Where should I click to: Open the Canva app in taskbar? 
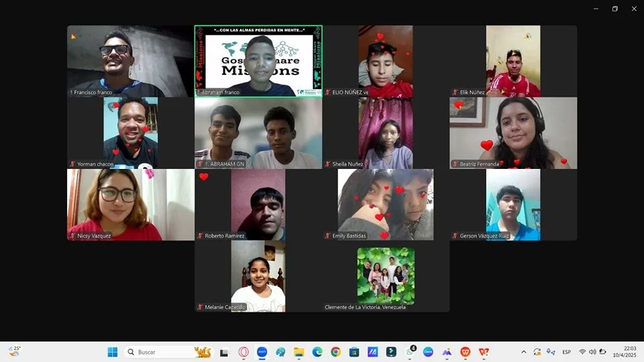(x=428, y=352)
